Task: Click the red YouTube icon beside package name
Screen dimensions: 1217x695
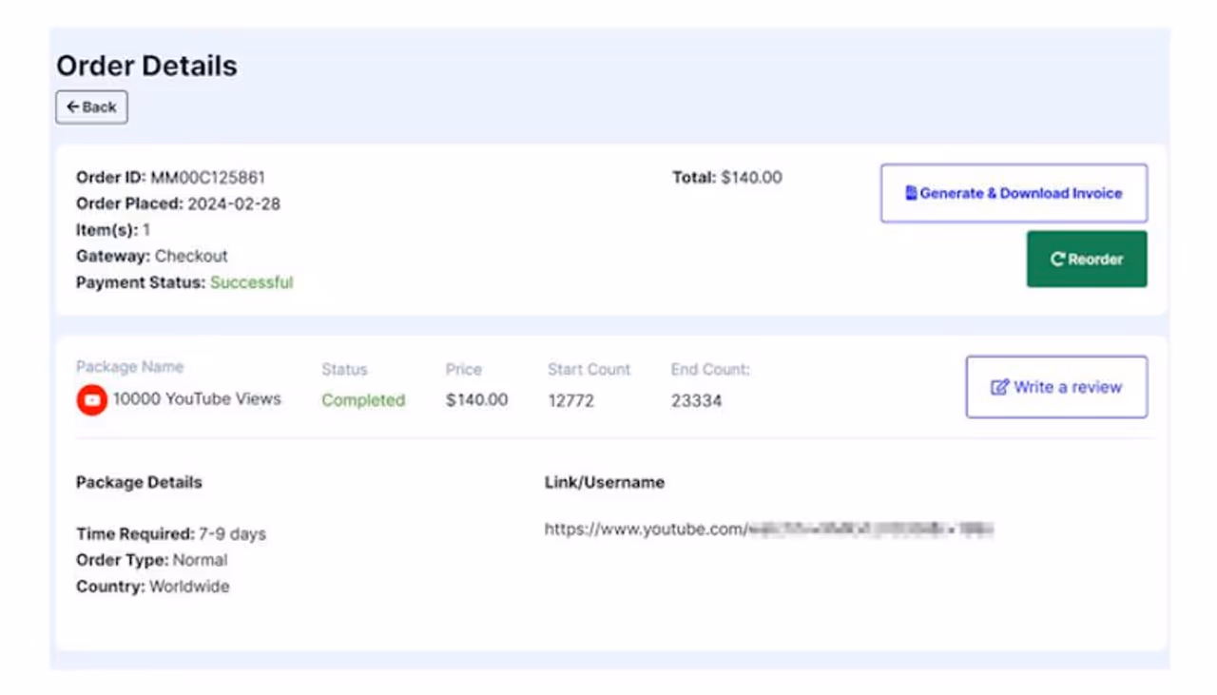Action: click(x=91, y=400)
